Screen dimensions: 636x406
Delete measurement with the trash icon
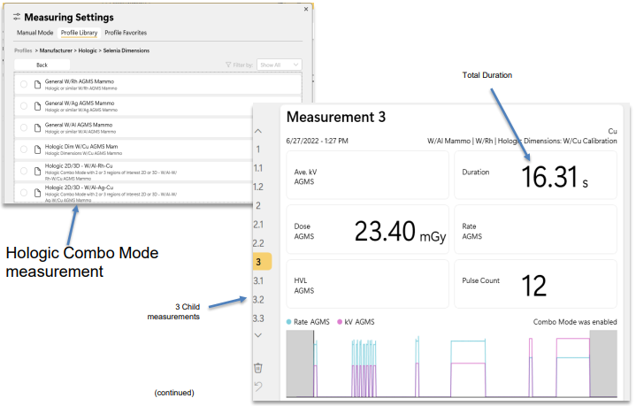[x=257, y=368]
